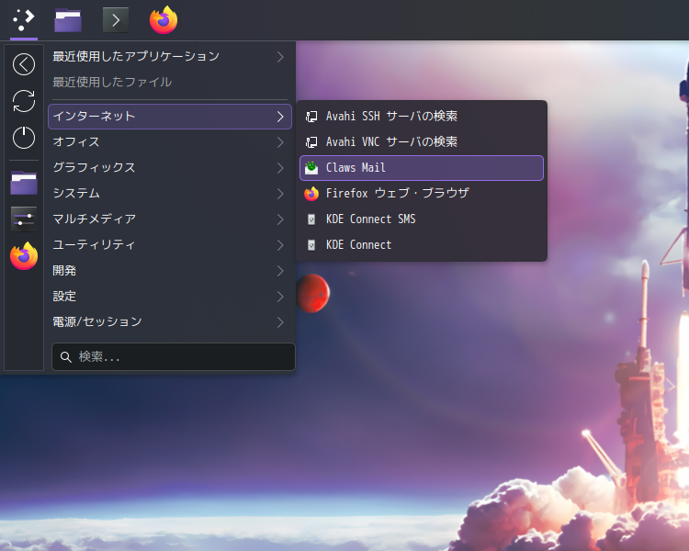Open the オフィス category
This screenshot has height=551, width=689.
pos(170,142)
